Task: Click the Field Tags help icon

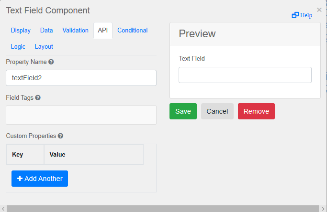Action: (x=38, y=98)
